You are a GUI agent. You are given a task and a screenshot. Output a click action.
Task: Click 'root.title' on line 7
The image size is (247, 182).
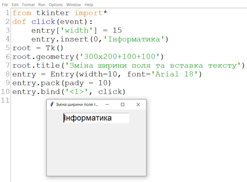coord(36,65)
